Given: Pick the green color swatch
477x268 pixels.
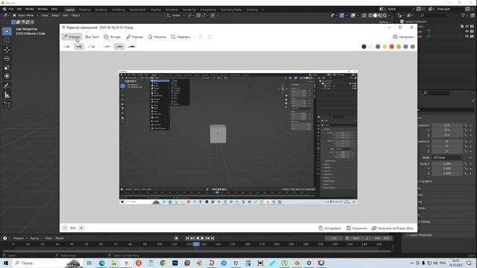Looking at the screenshot, I should pos(399,46).
